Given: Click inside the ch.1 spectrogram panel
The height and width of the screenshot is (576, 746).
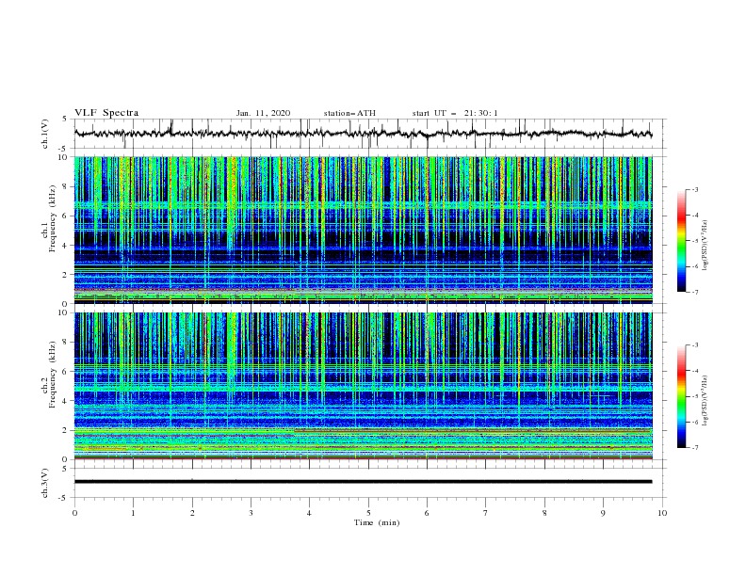Looking at the screenshot, I should tap(363, 230).
